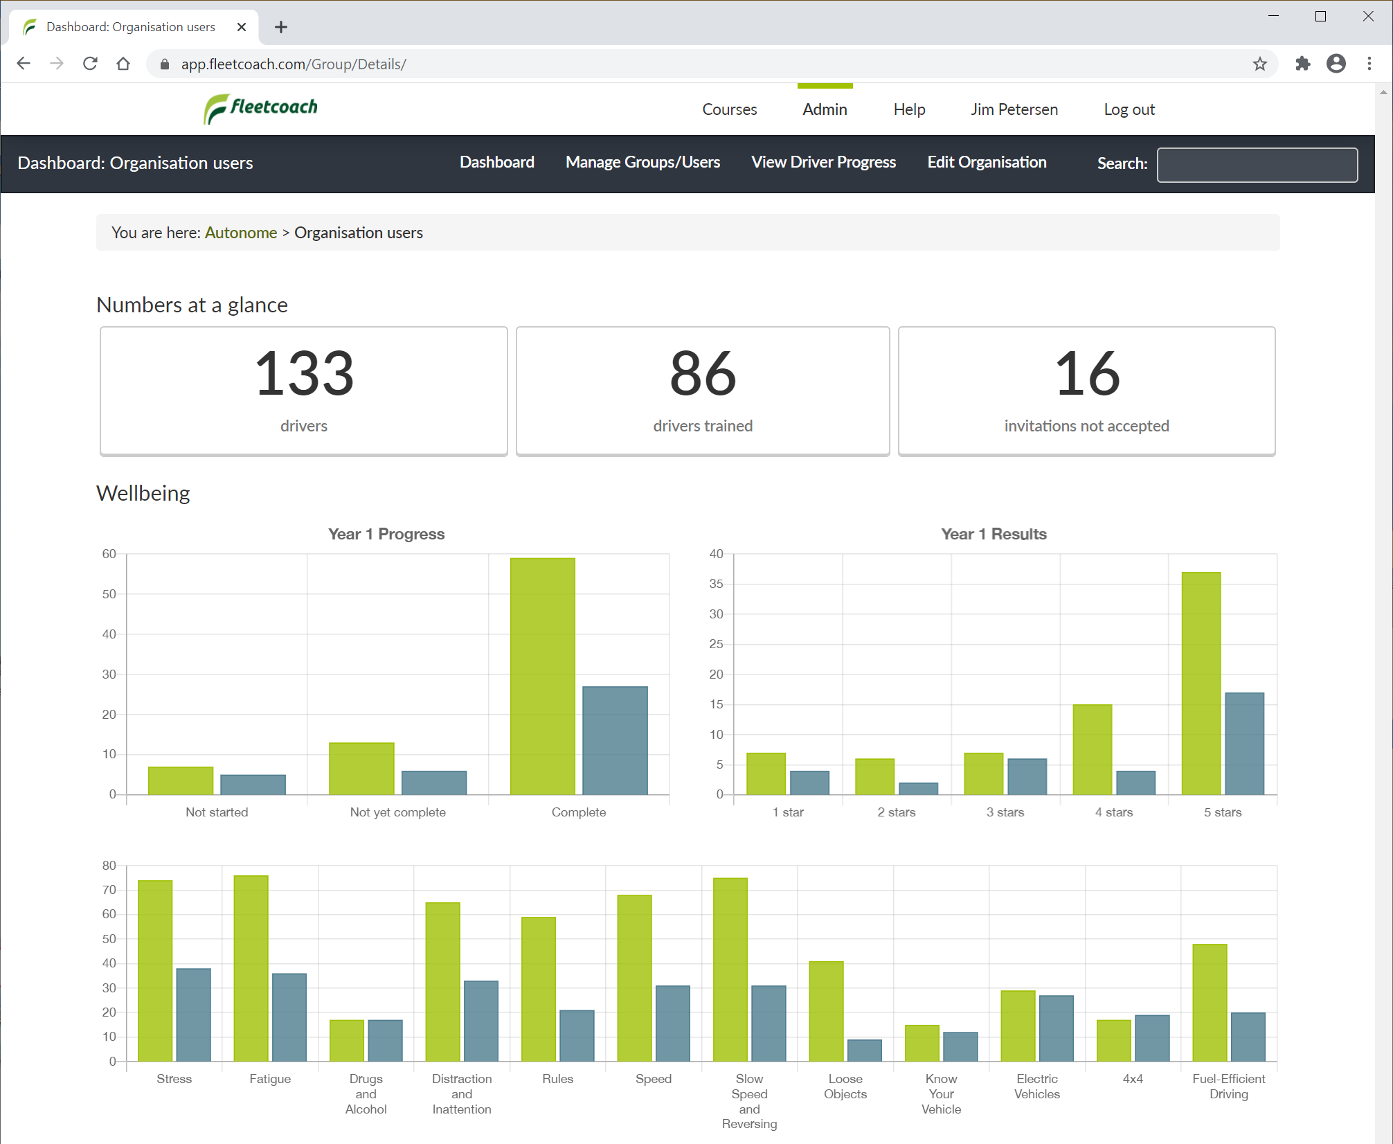Go to browser home icon
1393x1144 pixels.
pyautogui.click(x=123, y=64)
